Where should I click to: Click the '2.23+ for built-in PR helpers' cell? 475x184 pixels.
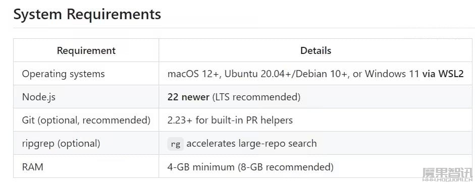230,120
